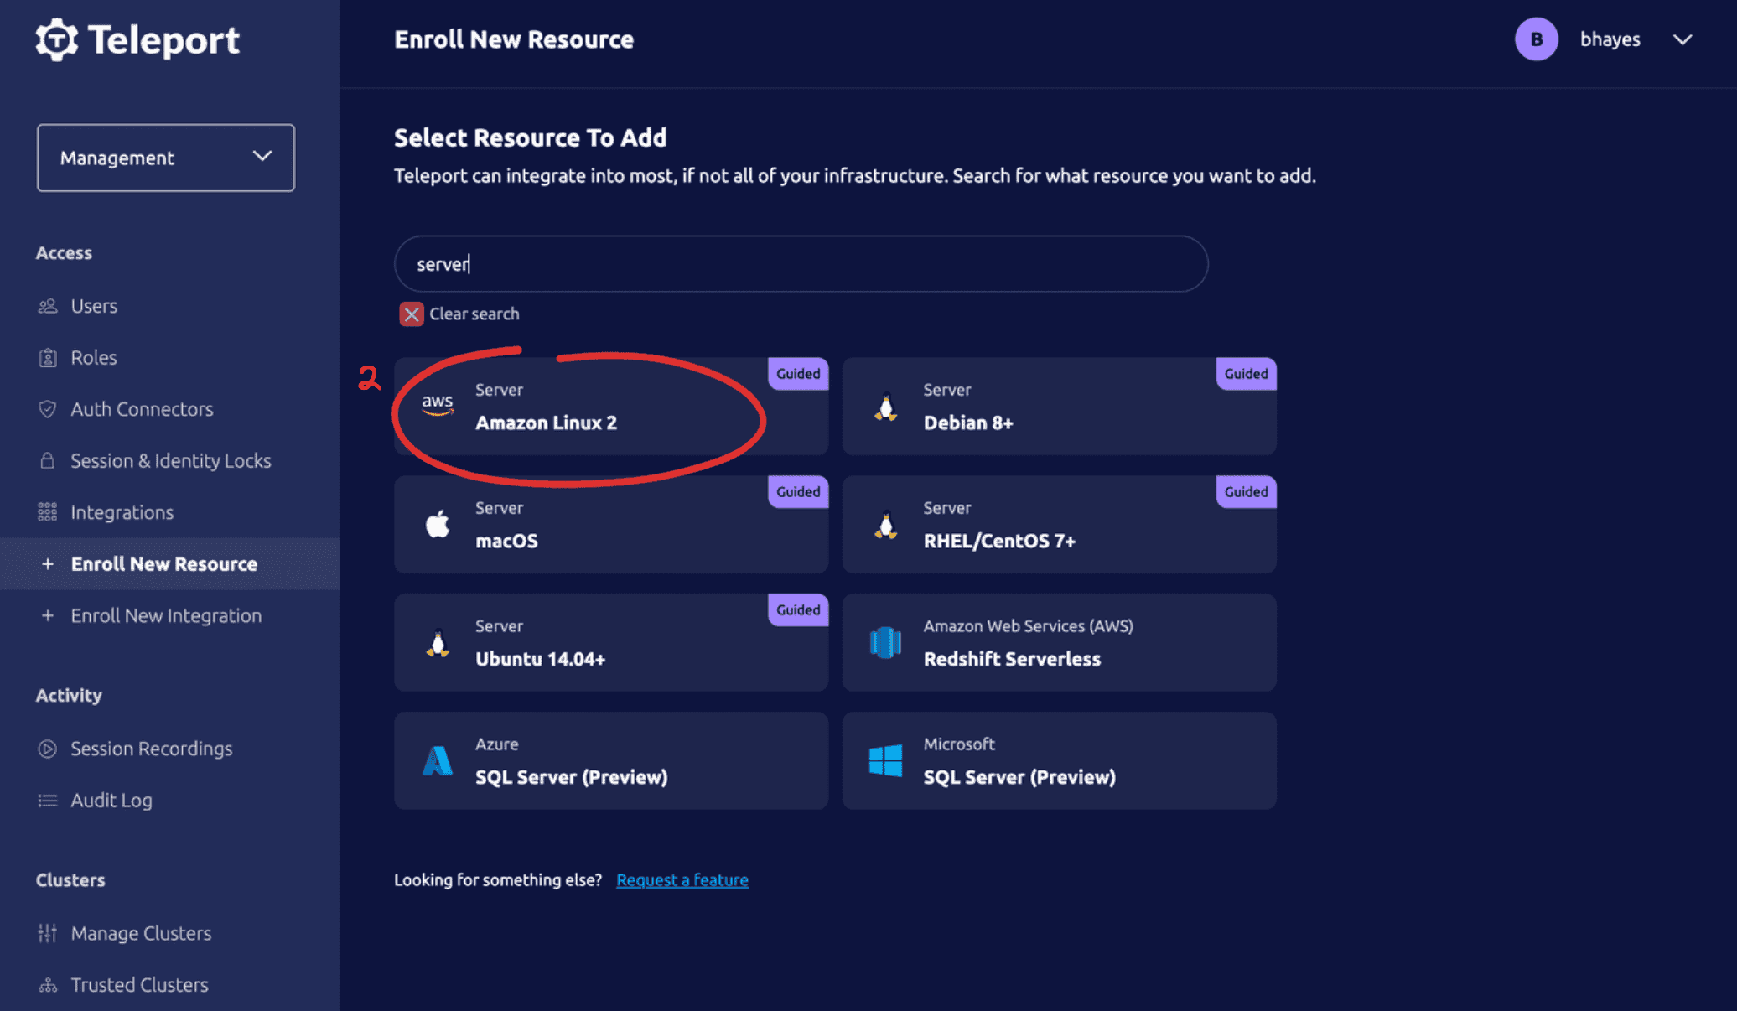Select the RHEL/CentOS 7+ title
The height and width of the screenshot is (1011, 1737).
(999, 541)
